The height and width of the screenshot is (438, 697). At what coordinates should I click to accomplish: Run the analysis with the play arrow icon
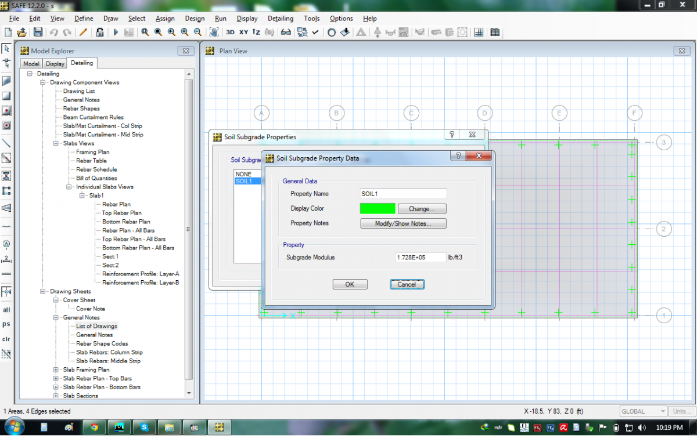pos(116,32)
